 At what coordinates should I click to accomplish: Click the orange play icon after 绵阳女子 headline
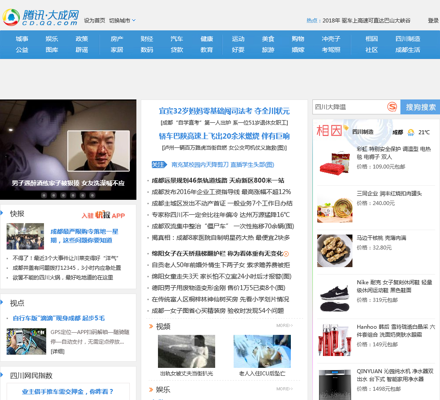pos(286,254)
